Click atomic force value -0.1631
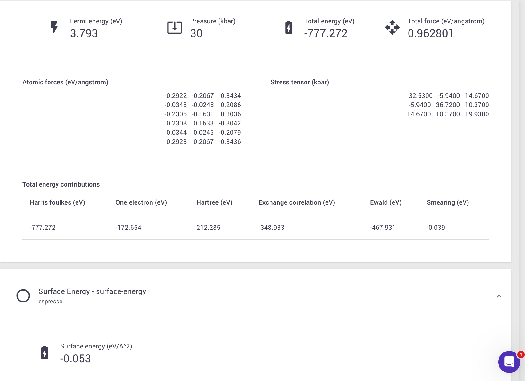 click(x=203, y=114)
